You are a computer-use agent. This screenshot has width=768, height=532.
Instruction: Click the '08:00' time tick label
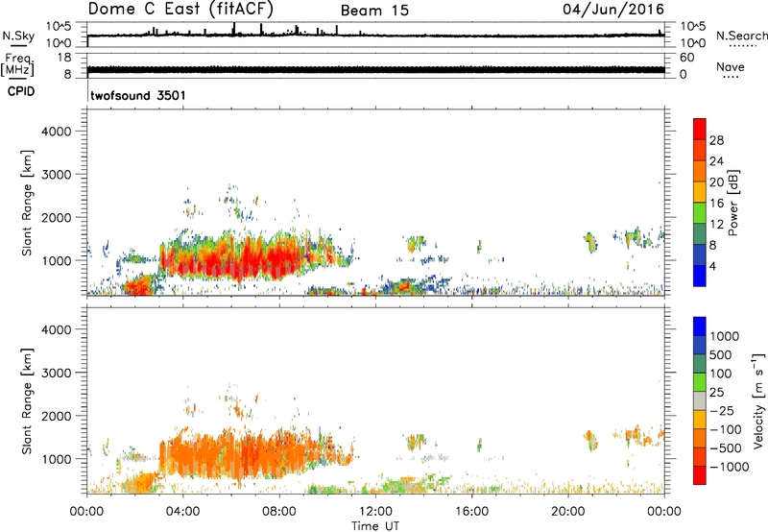[x=279, y=512]
